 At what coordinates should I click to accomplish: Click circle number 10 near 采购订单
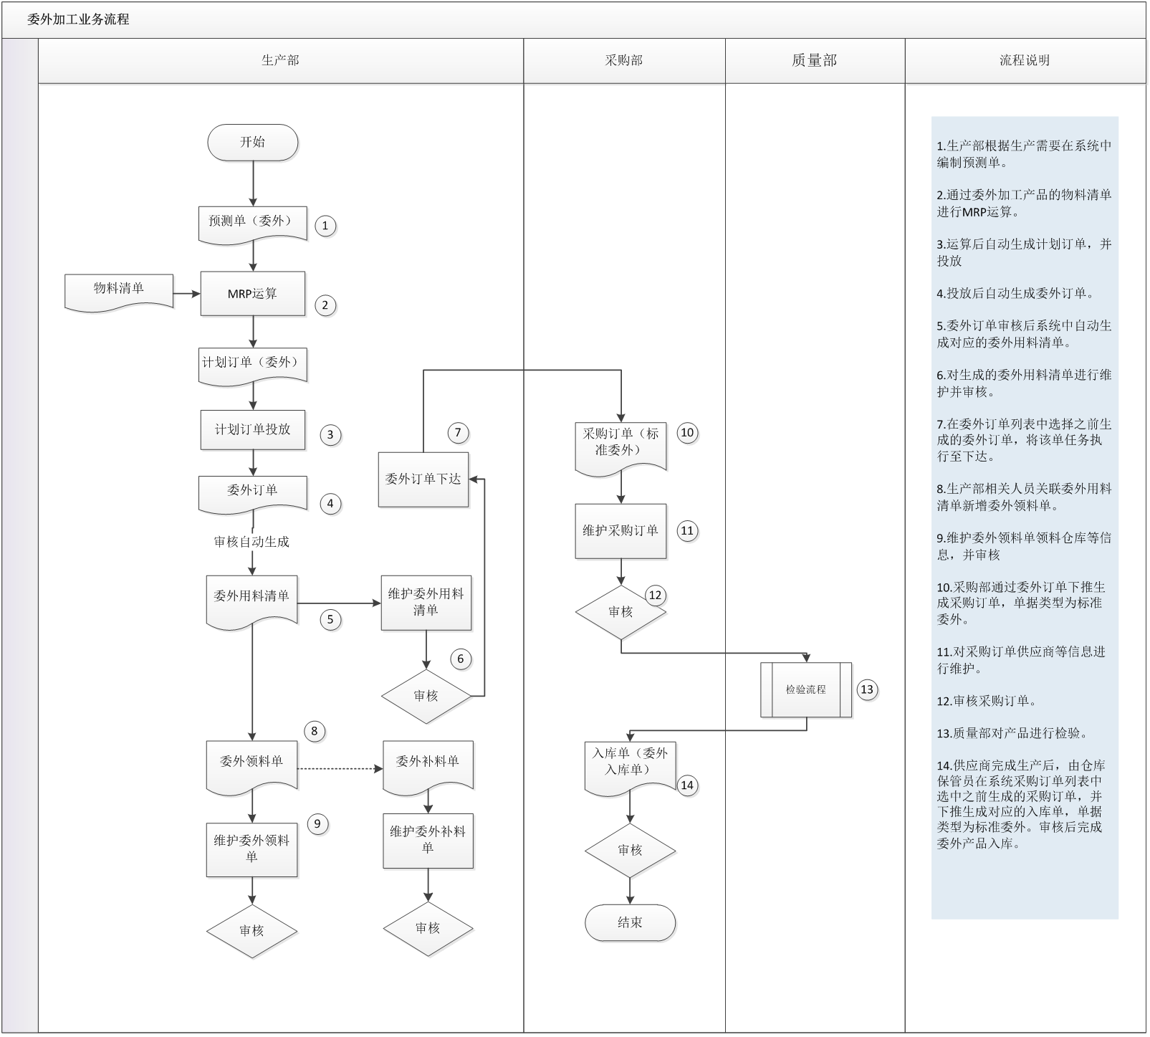coord(686,433)
